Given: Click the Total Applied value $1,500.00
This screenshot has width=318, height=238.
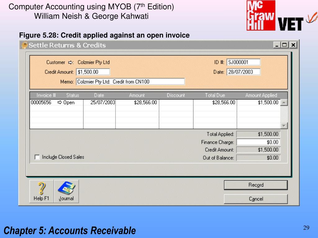Looking at the screenshot, I should point(258,134).
